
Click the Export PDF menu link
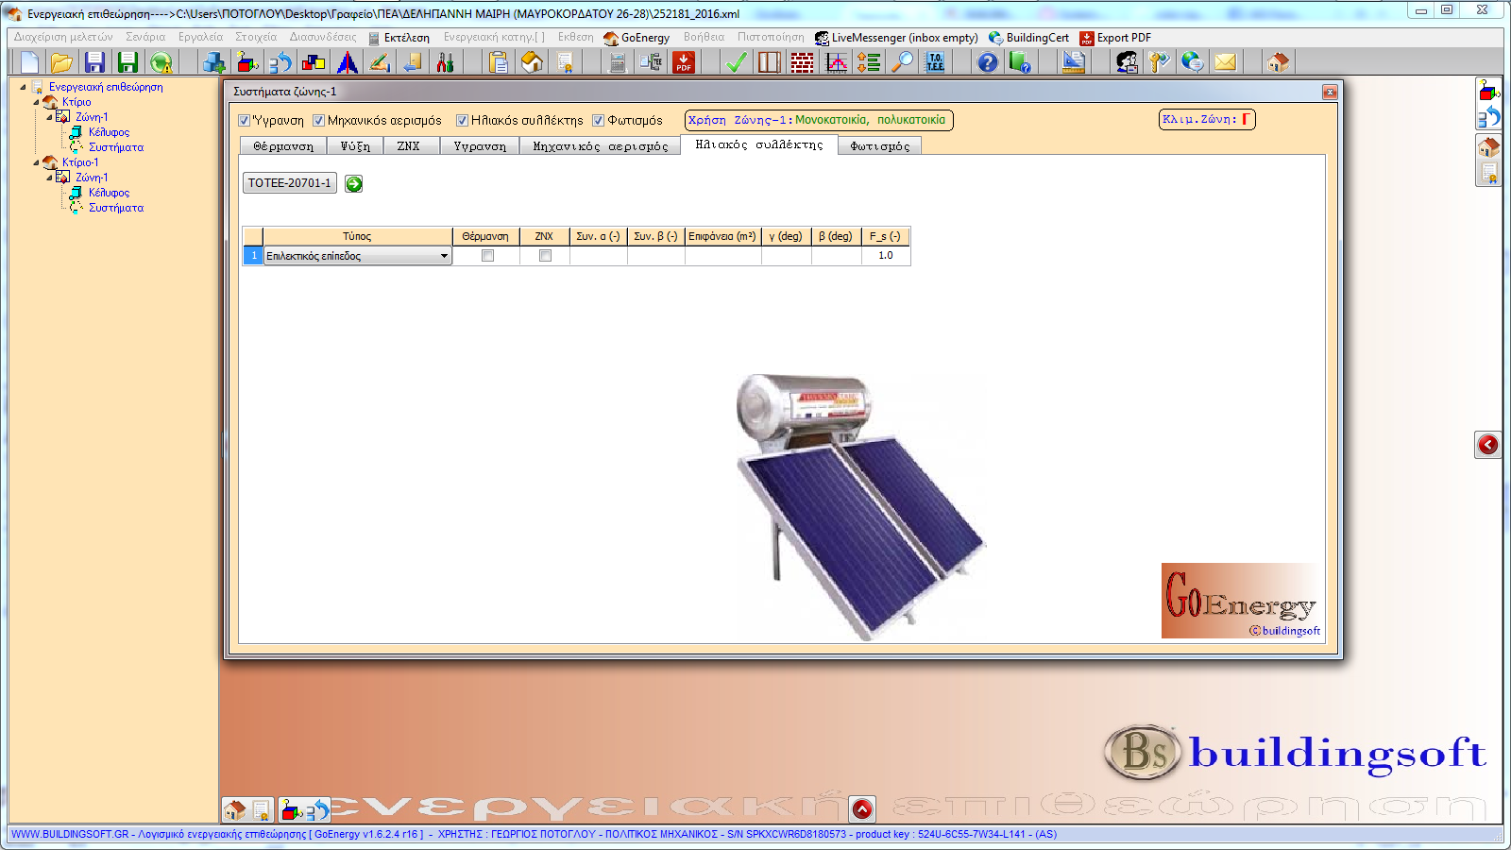(x=1123, y=38)
